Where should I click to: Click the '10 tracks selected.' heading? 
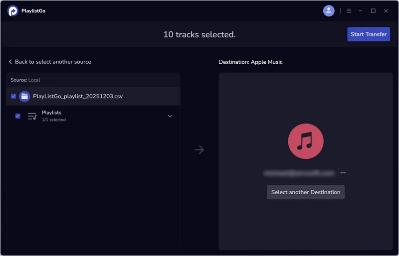pyautogui.click(x=199, y=34)
